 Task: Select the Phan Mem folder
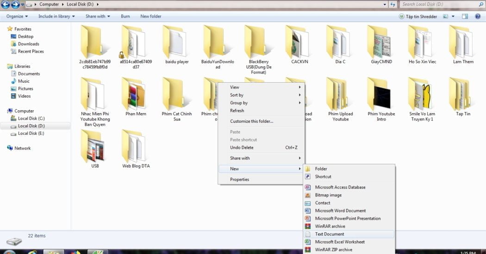coord(136,97)
